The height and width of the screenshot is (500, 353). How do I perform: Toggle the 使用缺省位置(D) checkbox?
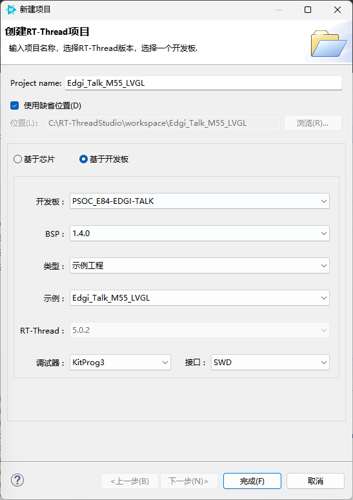15,106
